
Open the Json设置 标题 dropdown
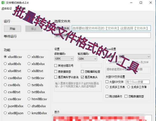coord(134,57)
